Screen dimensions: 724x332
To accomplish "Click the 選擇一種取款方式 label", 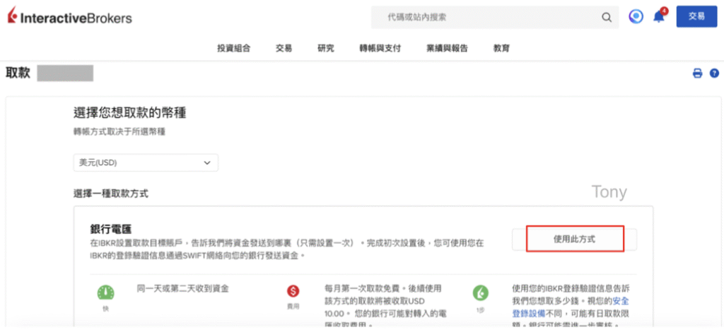I will (x=111, y=194).
